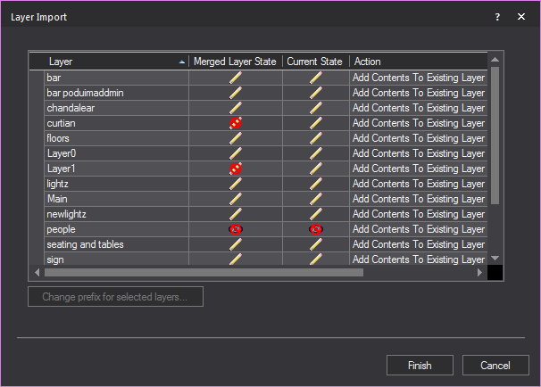
Task: Click Merged Layer State pencil for Main
Action: (236, 199)
